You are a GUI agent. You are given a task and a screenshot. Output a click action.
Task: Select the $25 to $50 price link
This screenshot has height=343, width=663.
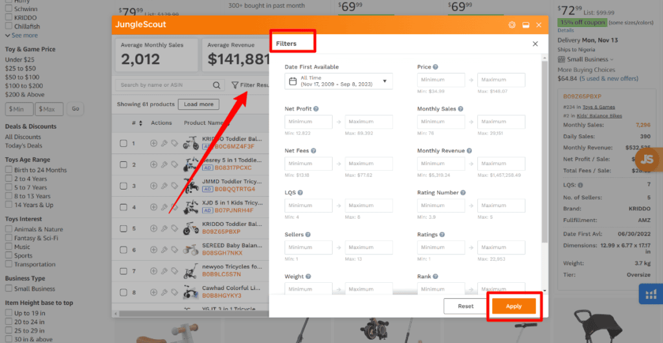[x=20, y=69]
